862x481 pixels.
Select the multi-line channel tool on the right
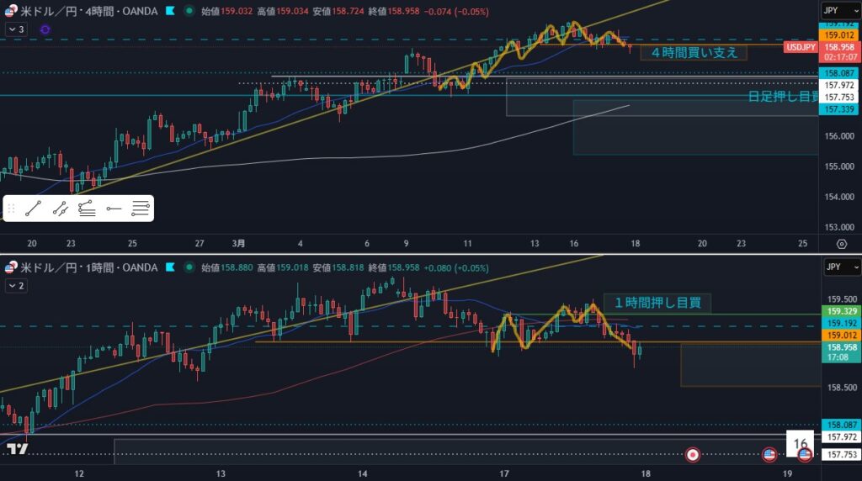pos(141,209)
